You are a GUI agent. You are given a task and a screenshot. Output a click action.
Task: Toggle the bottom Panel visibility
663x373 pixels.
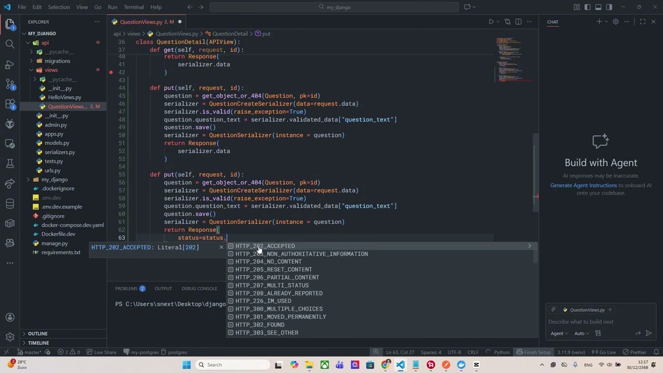coord(598,7)
